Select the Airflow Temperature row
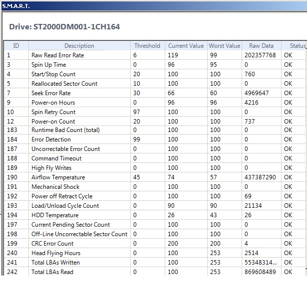The height and width of the screenshot is (282, 307). (155, 177)
